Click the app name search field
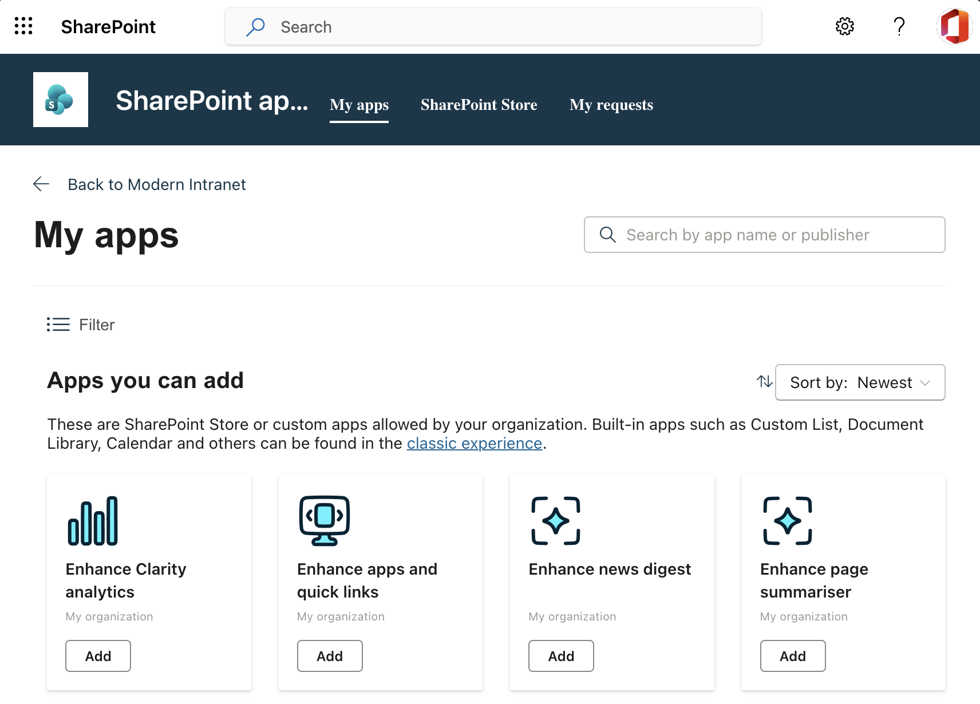This screenshot has width=980, height=704. [764, 235]
